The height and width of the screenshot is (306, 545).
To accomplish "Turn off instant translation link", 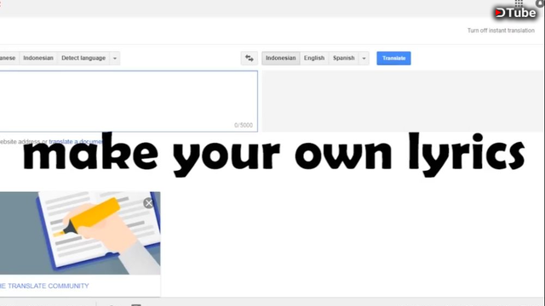I will [501, 31].
